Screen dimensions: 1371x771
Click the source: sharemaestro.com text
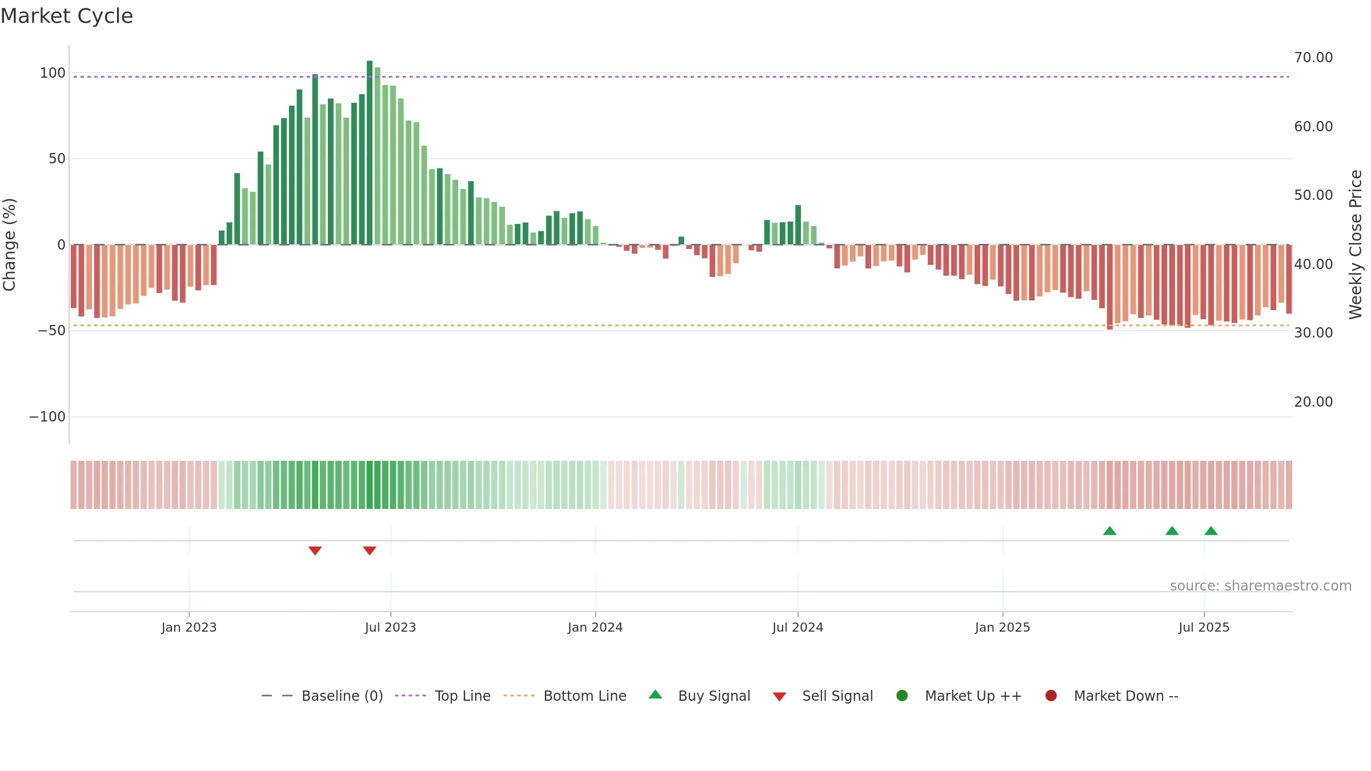(x=1261, y=586)
